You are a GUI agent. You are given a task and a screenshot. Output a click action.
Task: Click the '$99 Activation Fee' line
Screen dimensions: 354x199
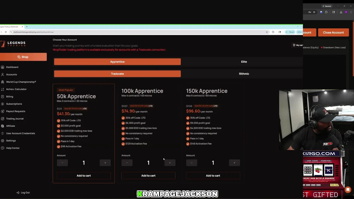pos(71,146)
